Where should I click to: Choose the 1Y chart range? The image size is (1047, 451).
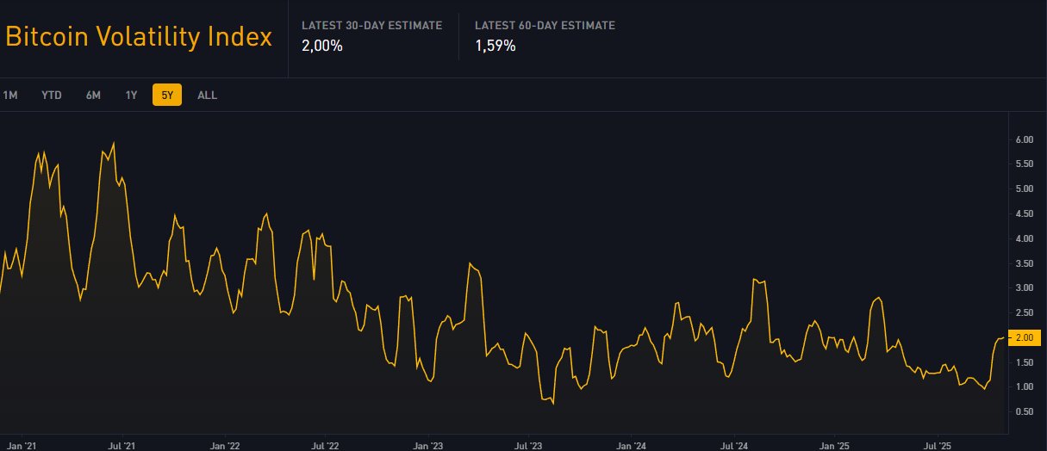point(131,96)
